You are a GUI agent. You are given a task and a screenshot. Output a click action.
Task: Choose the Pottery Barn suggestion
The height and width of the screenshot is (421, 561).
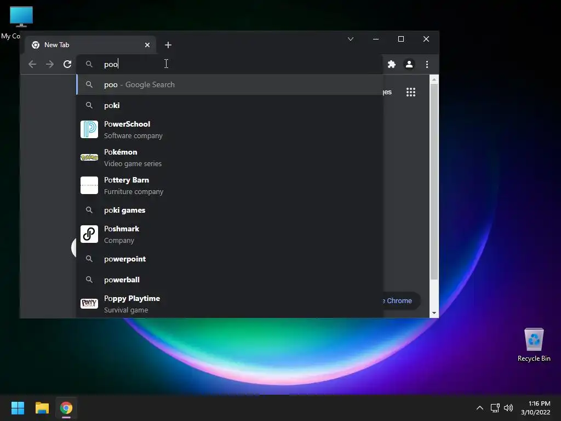pyautogui.click(x=230, y=185)
